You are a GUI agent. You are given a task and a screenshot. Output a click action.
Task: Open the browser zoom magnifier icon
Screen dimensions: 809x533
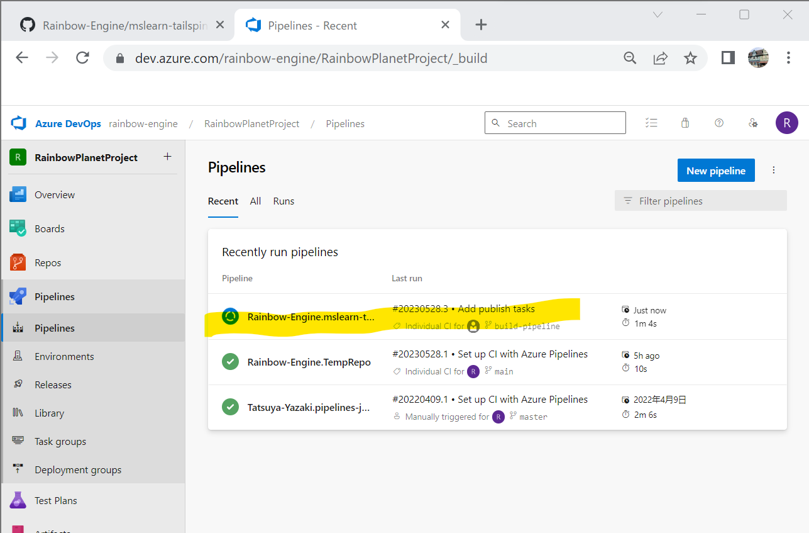[x=630, y=58]
